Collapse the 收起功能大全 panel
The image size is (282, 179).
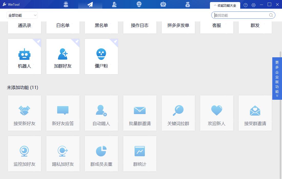click(x=225, y=5)
